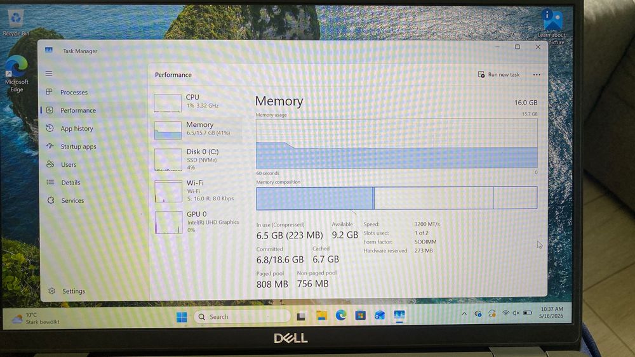The image size is (635, 357).
Task: Click the standby segment of Memory composition
Action: pos(433,198)
